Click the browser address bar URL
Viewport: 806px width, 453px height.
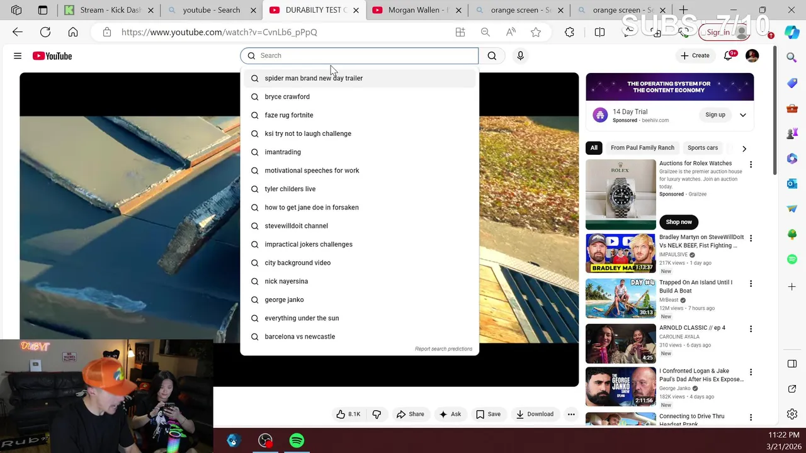[x=219, y=32]
